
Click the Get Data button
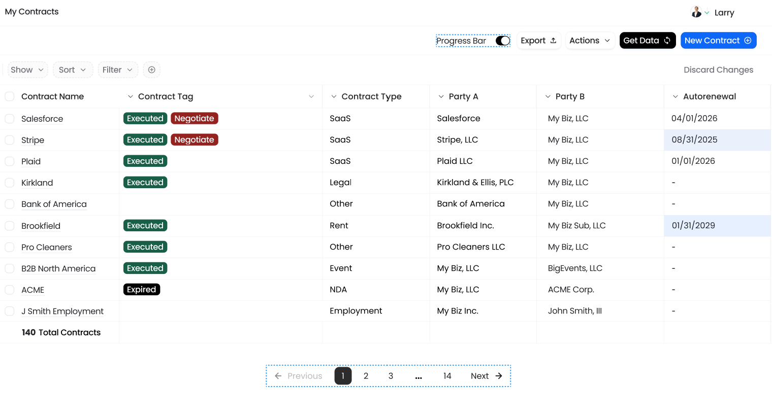647,41
